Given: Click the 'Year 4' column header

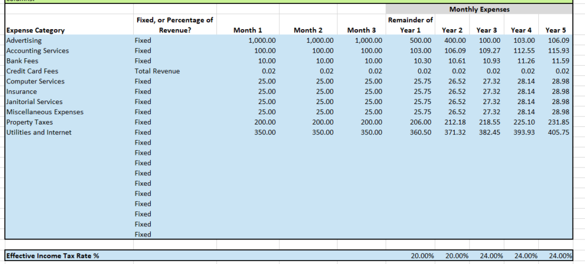Looking at the screenshot, I should tap(521, 30).
